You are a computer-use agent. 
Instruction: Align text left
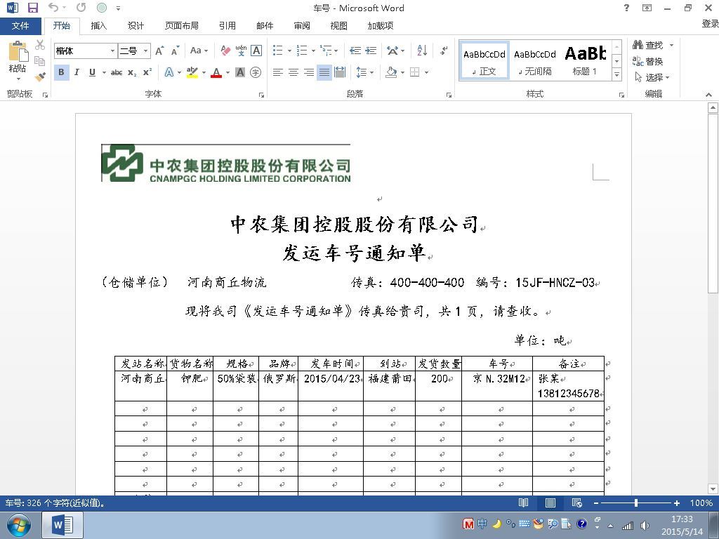point(277,72)
